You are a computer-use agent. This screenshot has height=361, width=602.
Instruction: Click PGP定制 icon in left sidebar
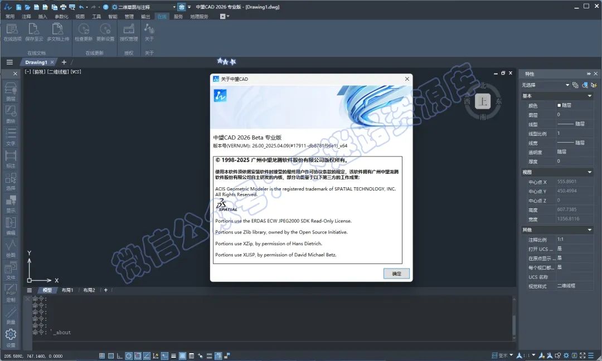[x=11, y=292]
